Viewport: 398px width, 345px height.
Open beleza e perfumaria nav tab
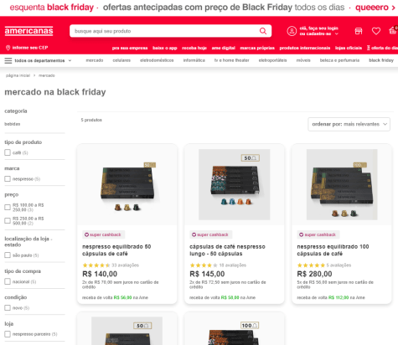[339, 60]
